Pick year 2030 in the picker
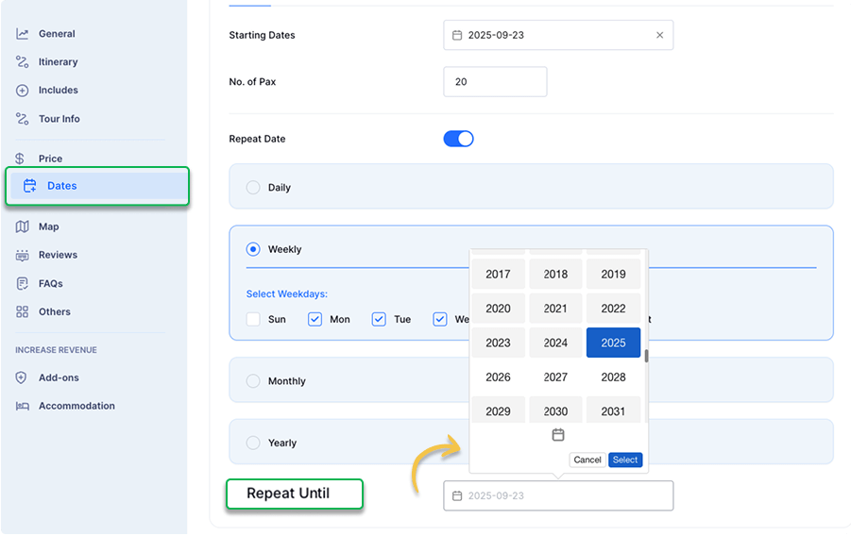Viewport: 851px width, 536px height. pos(555,410)
